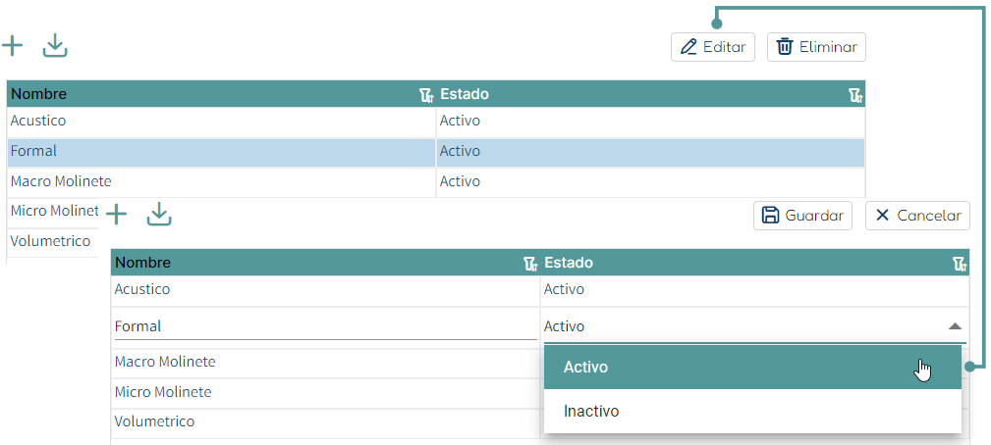
Task: Select highlighted Formal row in upper table
Action: click(x=436, y=152)
